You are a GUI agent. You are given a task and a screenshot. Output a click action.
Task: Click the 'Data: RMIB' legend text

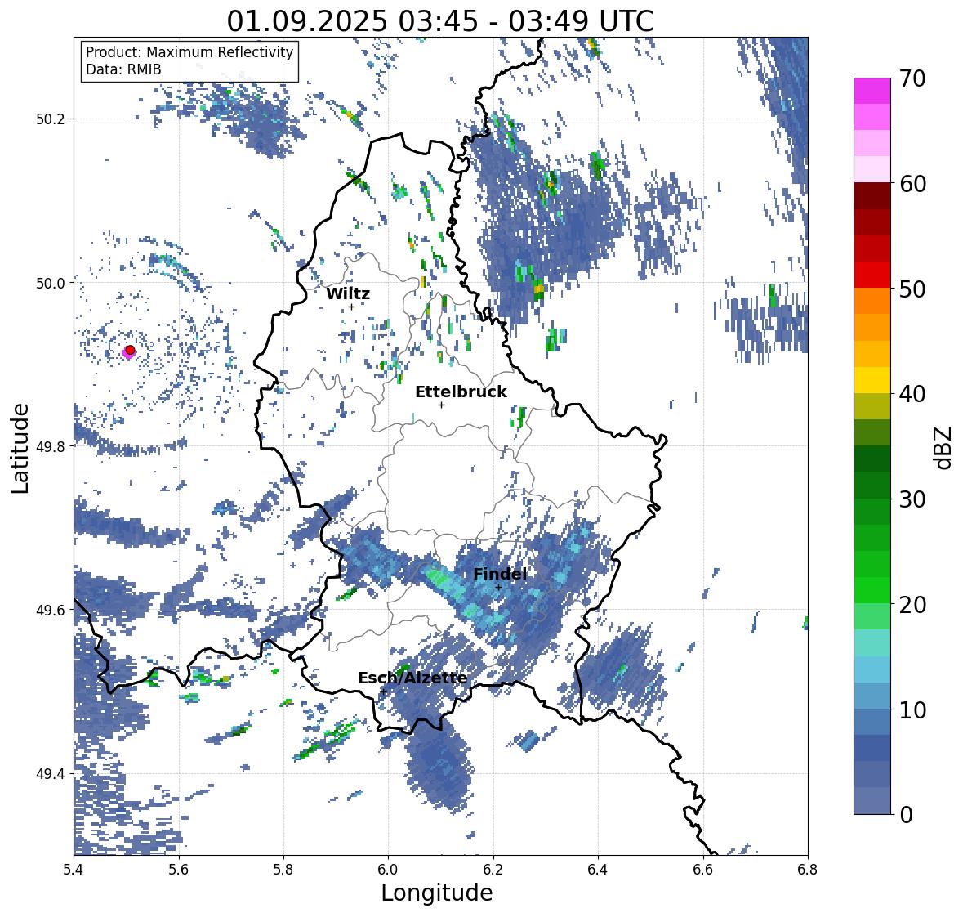click(x=123, y=69)
